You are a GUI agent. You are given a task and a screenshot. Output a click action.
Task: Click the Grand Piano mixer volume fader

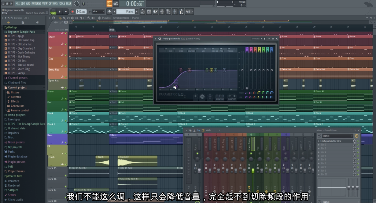pos(253,170)
